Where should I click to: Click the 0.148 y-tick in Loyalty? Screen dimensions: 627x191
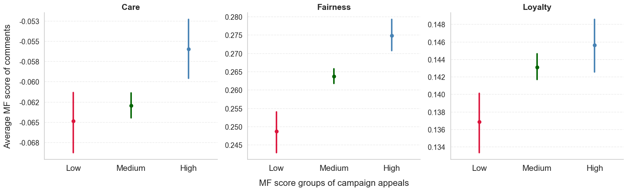tap(436, 25)
